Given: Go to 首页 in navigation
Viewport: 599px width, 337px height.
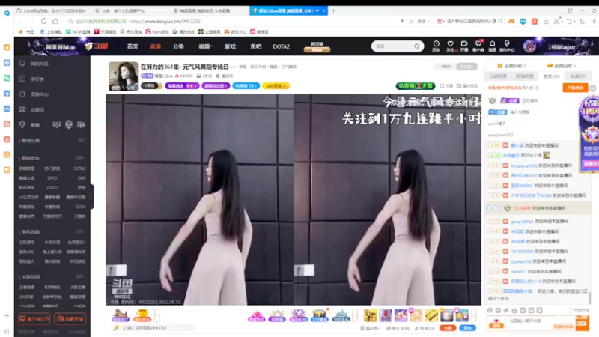Looking at the screenshot, I should (x=133, y=46).
